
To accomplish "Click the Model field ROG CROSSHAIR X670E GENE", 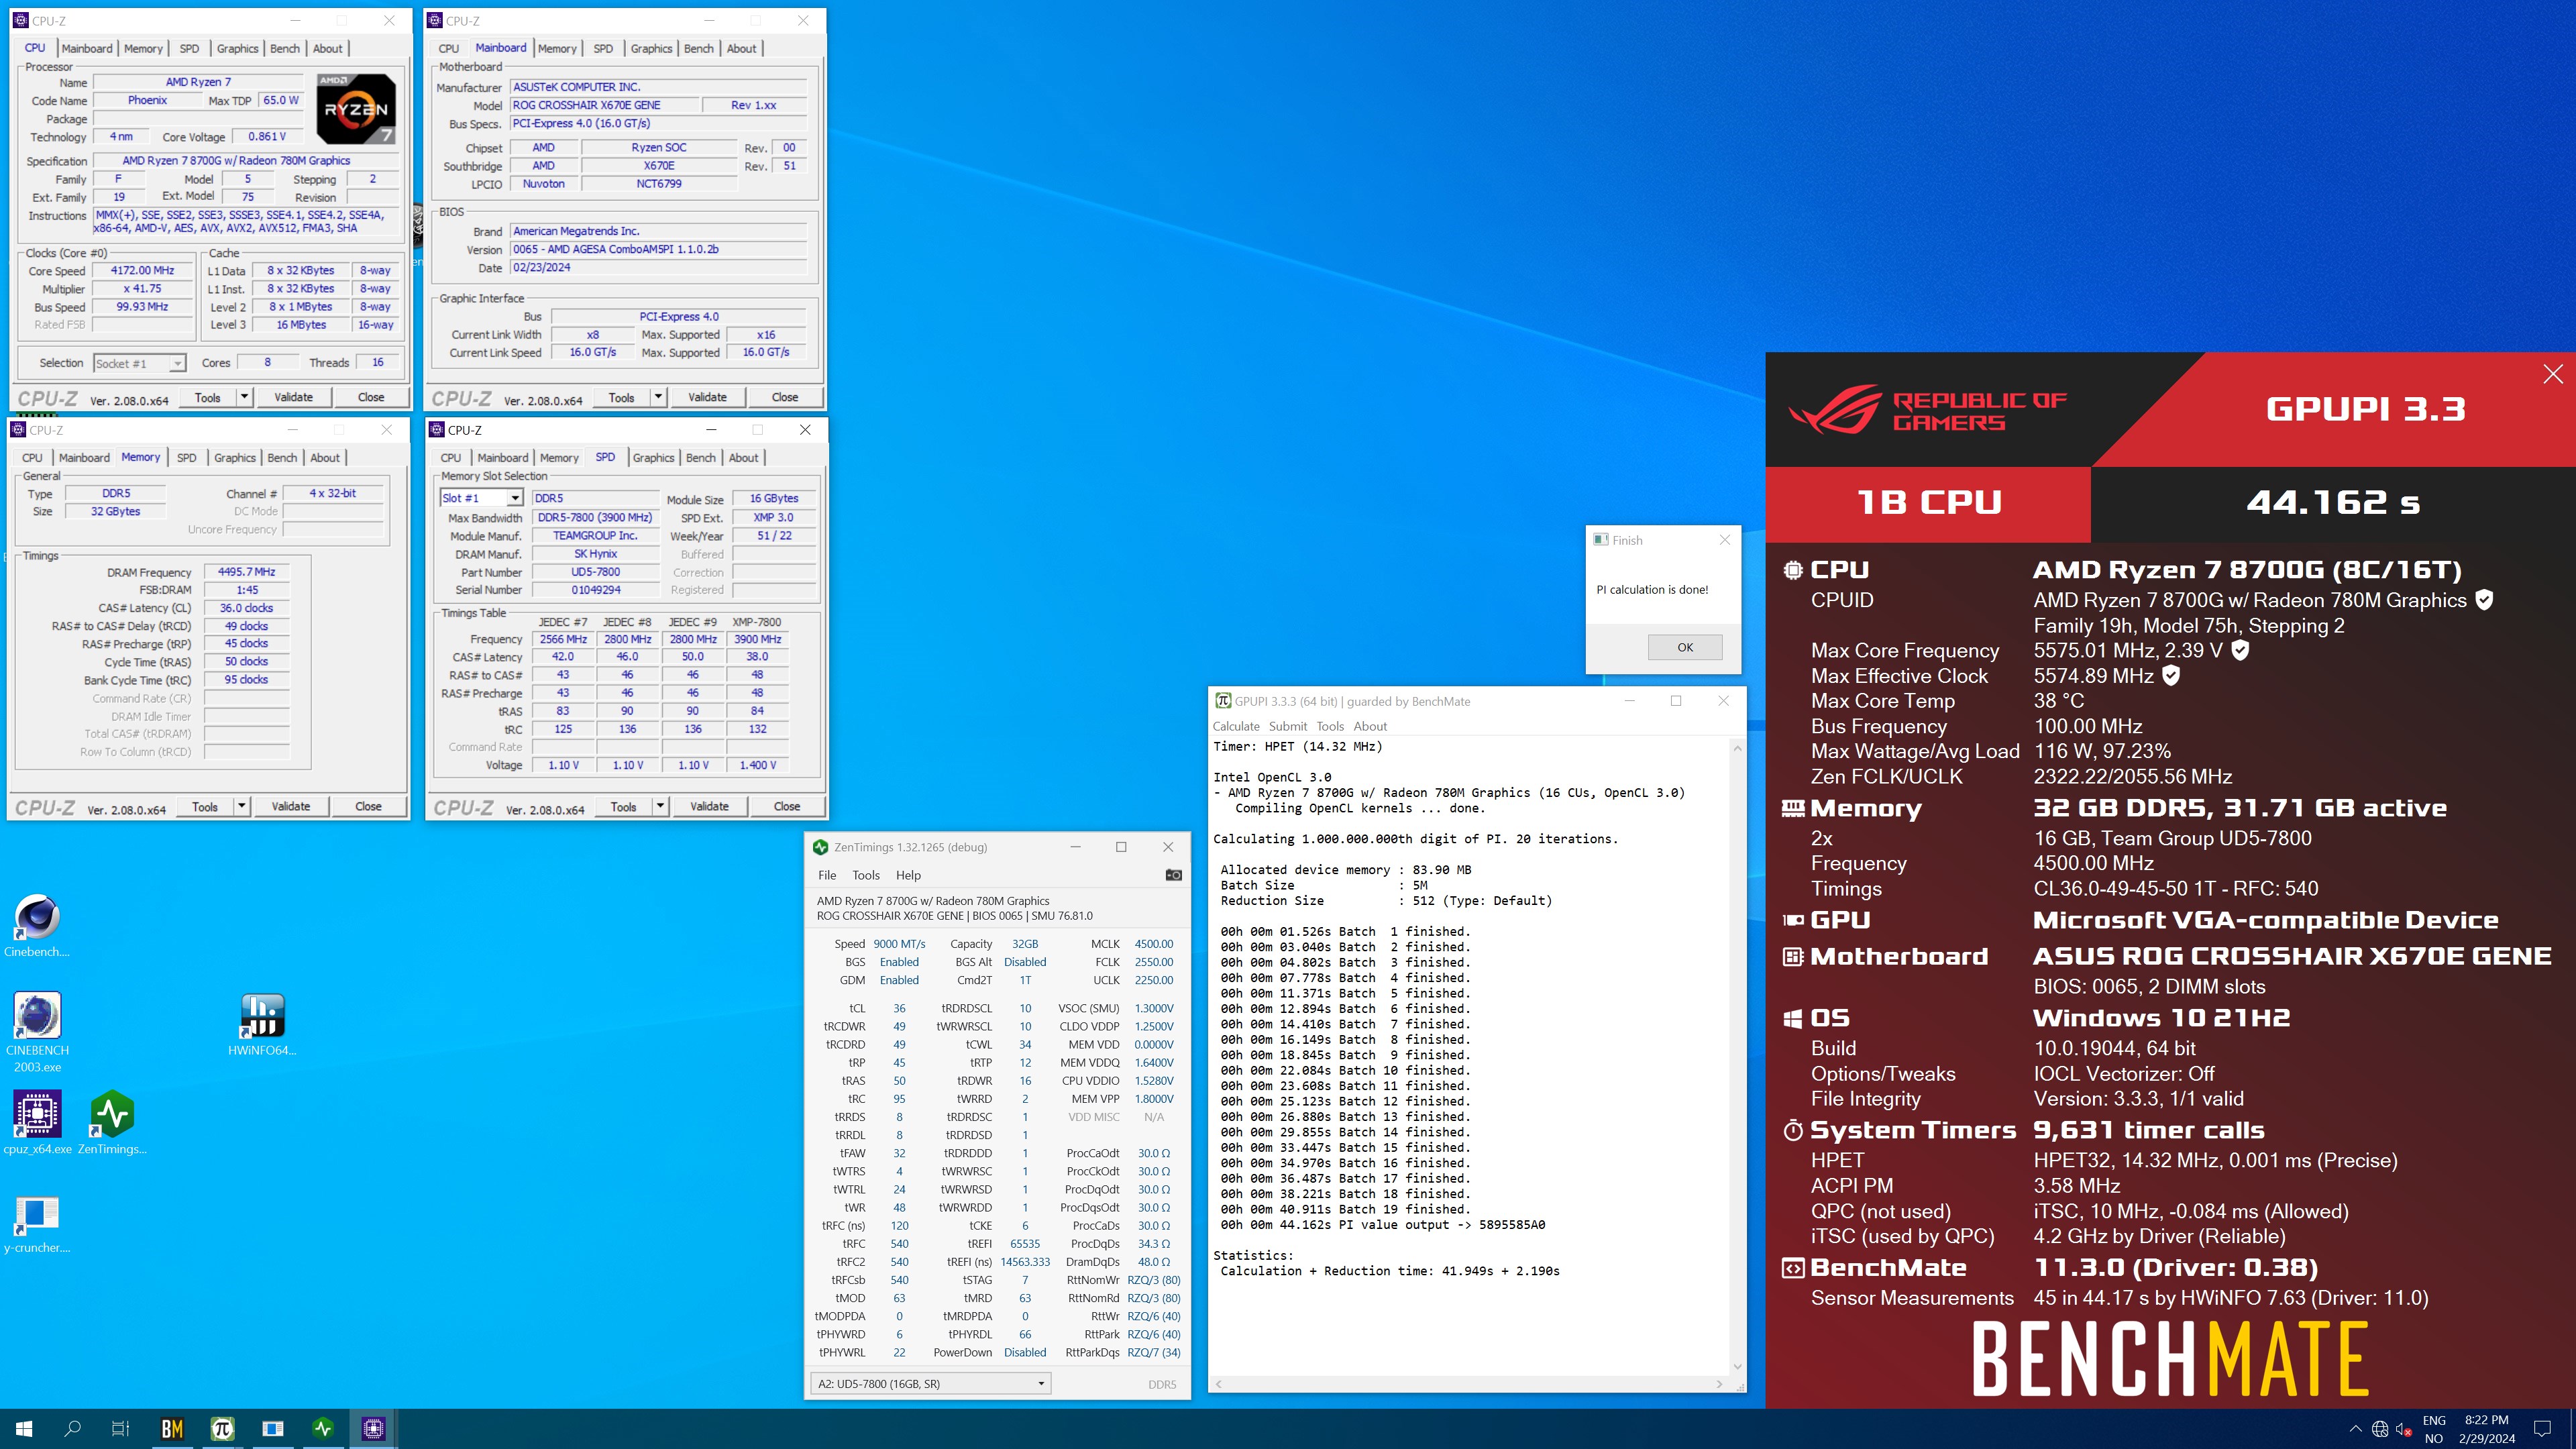I will point(603,105).
